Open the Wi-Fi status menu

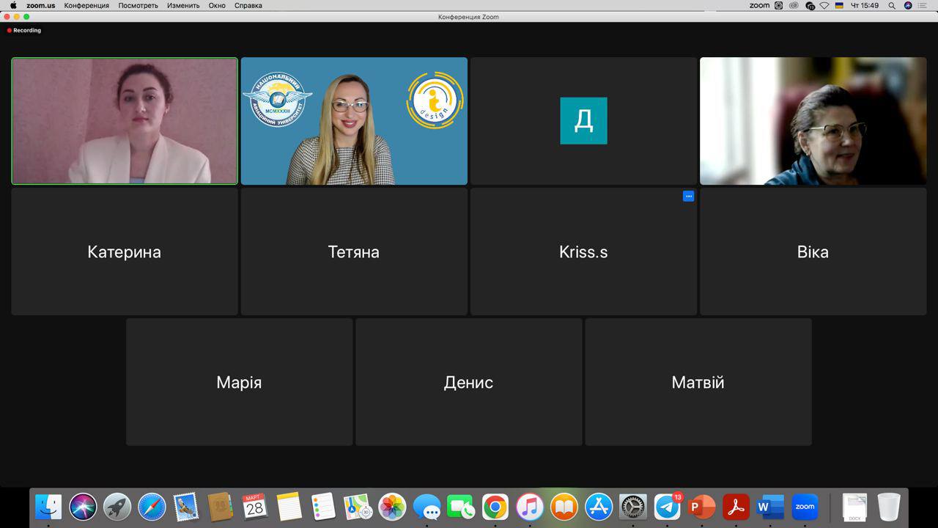click(824, 6)
